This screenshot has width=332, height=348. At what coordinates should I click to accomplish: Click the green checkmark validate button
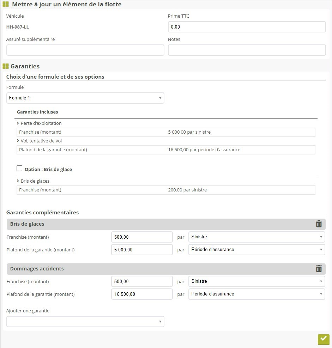click(323, 339)
